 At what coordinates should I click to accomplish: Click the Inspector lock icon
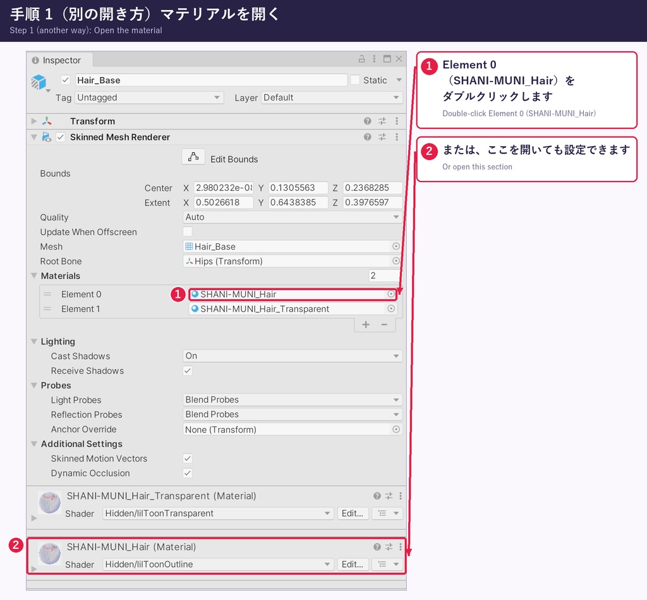[x=361, y=59]
